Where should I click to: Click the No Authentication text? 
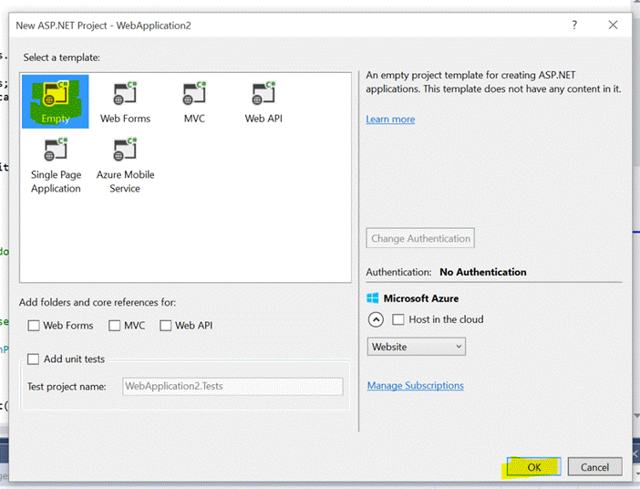coord(483,272)
